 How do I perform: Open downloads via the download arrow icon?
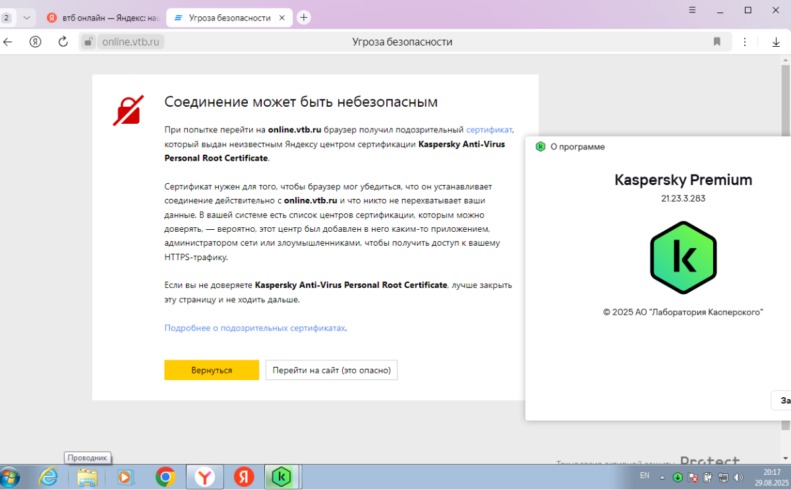776,42
